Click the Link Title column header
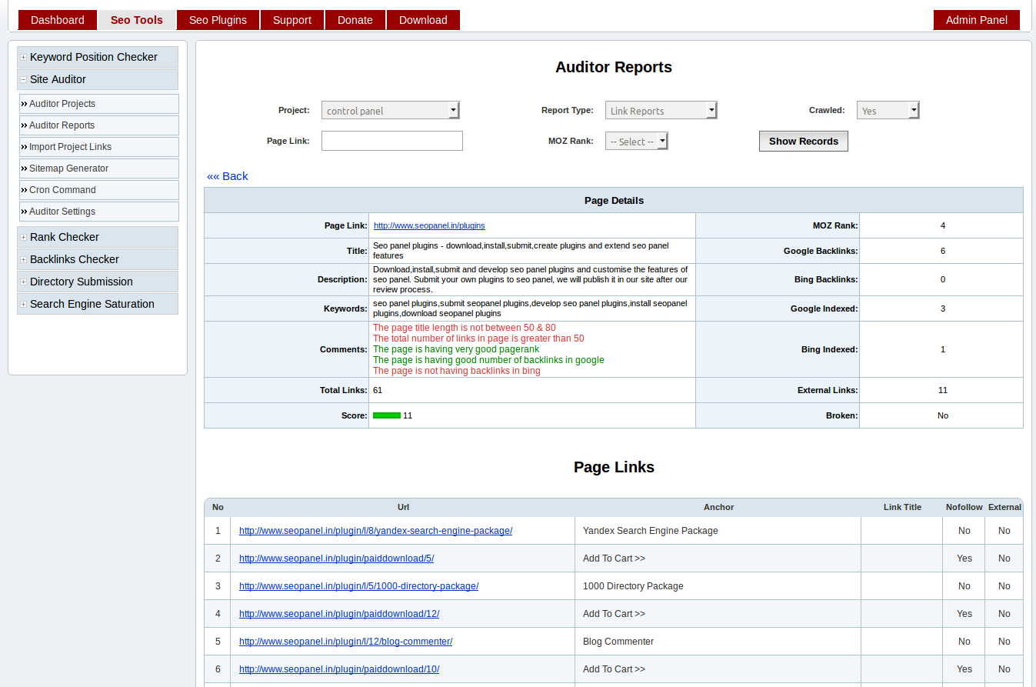This screenshot has height=687, width=1036. [x=902, y=507]
